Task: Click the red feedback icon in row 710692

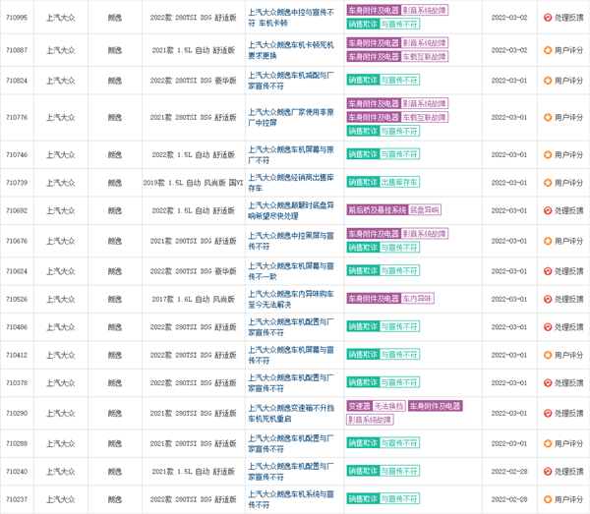Action: (548, 210)
